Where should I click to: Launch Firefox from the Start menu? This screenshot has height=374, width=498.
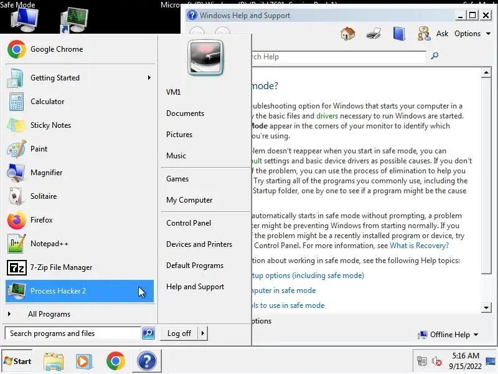tap(80, 220)
